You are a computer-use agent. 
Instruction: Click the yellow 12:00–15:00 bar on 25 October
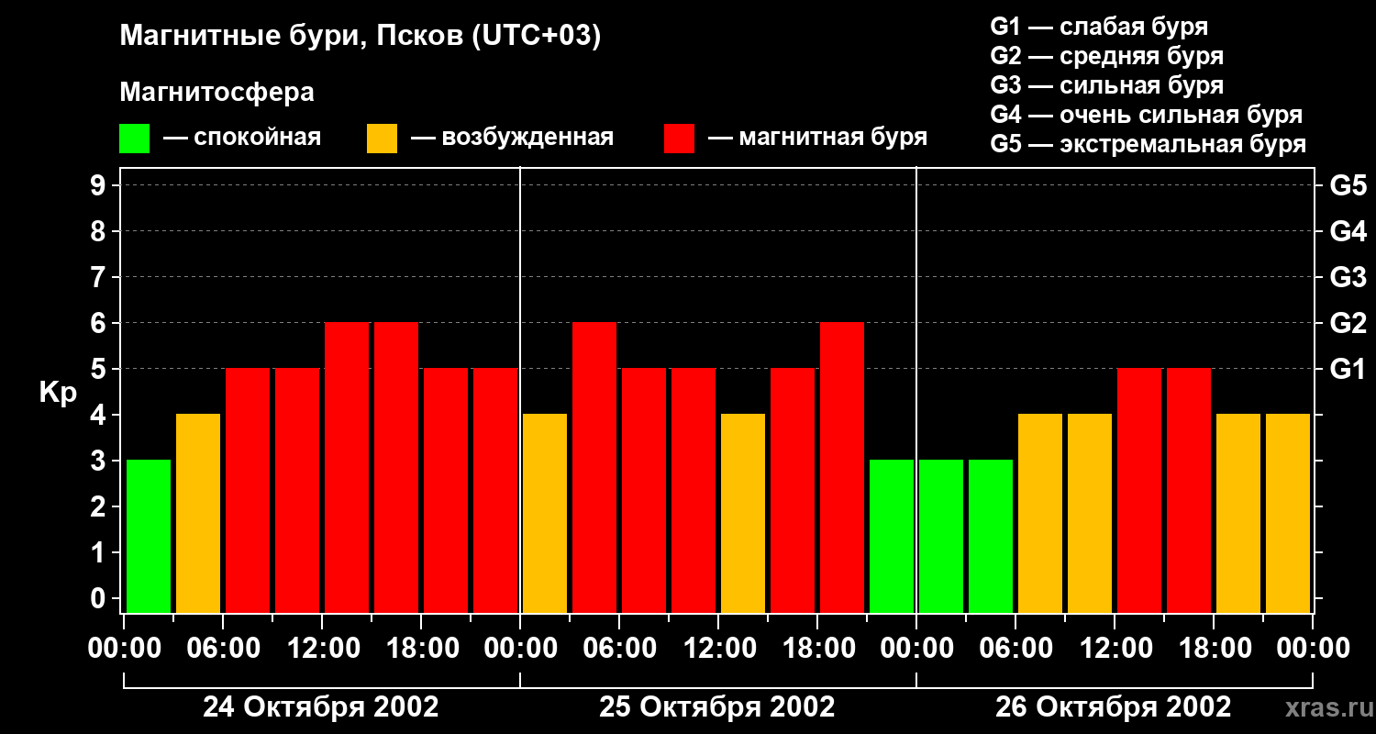click(x=743, y=513)
